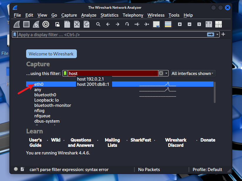Click the stop capture square icon
The width and height of the screenshot is (242, 181).
click(26, 24)
